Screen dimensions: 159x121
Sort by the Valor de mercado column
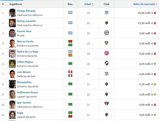pos(142,4)
